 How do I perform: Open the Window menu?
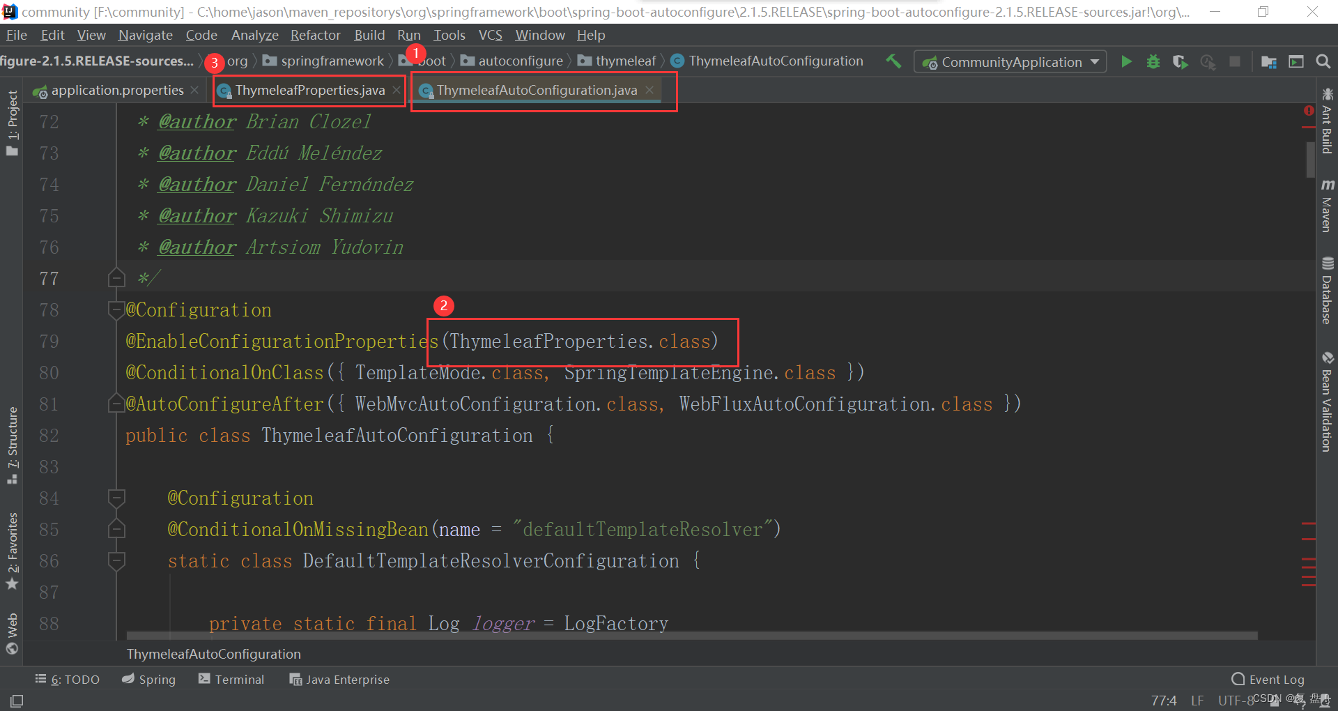point(539,35)
